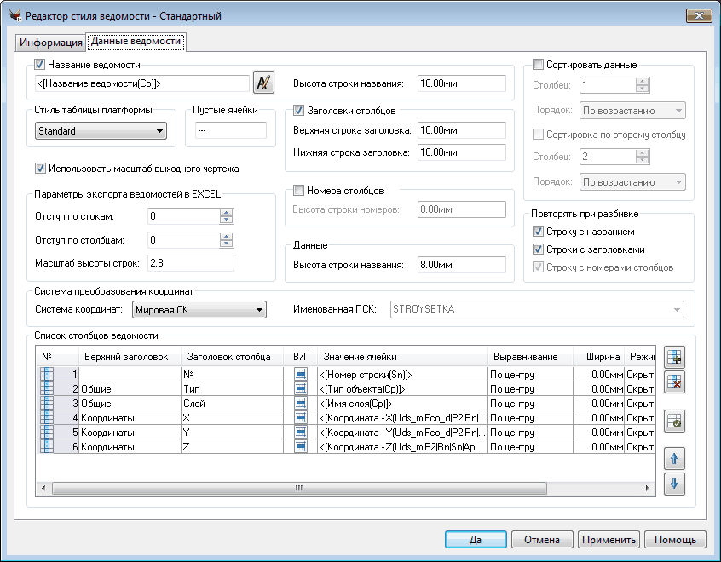Move the selected column down with arrow
721x562 pixels.
click(675, 484)
